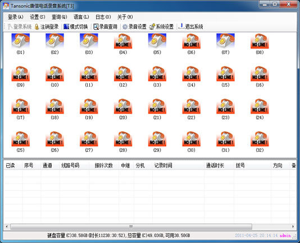Image resolution: width=300 pixels, height=243 pixels.
Task: Click the 线路号码 column header
Action: [74, 165]
